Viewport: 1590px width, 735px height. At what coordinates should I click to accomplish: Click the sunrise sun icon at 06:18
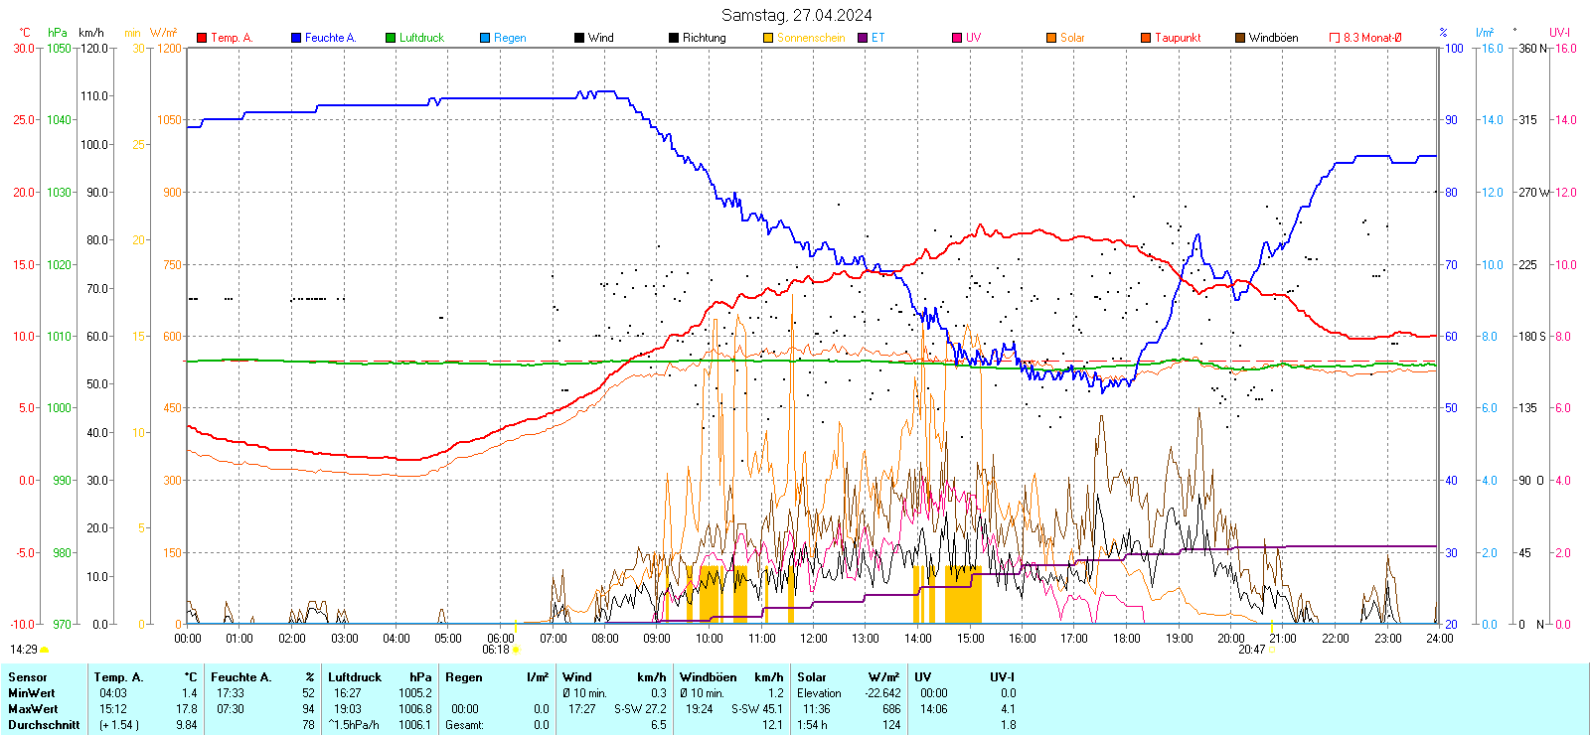click(x=516, y=650)
